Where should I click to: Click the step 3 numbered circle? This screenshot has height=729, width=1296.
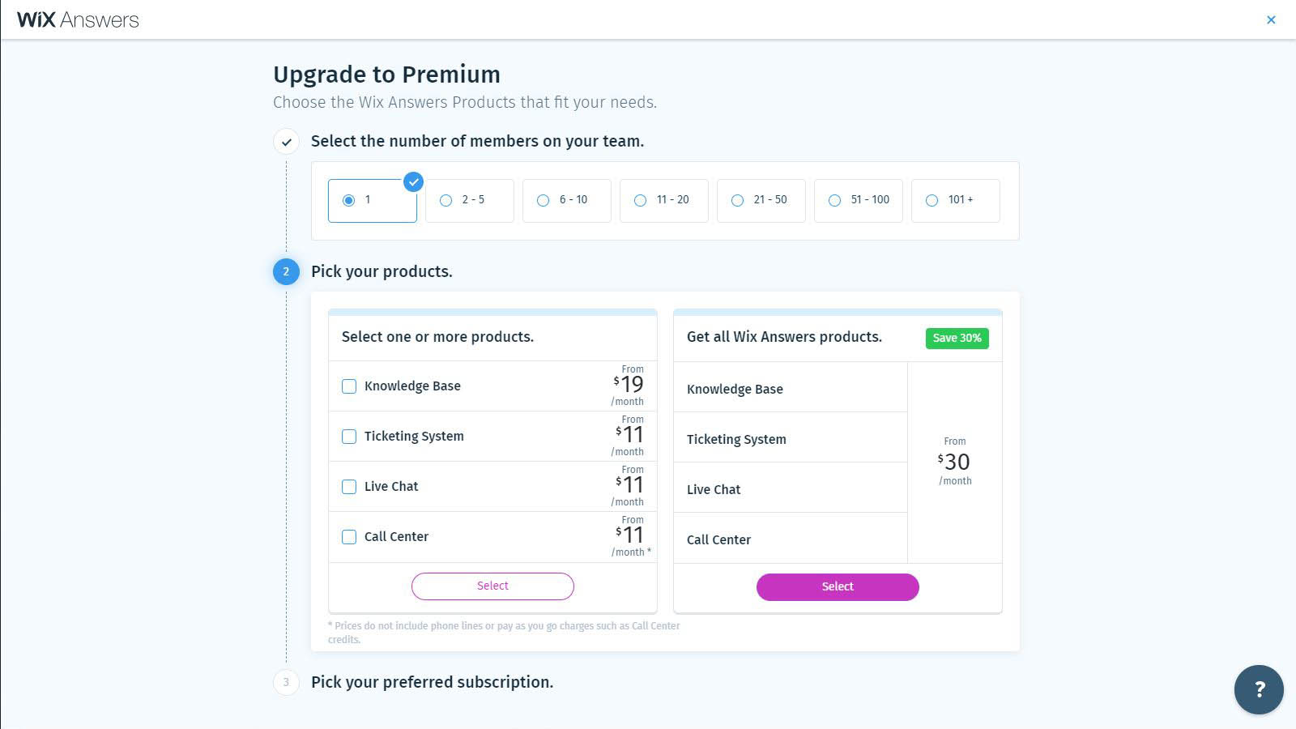pyautogui.click(x=286, y=682)
